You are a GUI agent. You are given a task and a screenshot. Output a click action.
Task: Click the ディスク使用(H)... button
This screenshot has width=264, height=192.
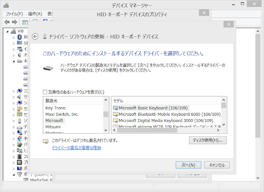tap(208, 140)
